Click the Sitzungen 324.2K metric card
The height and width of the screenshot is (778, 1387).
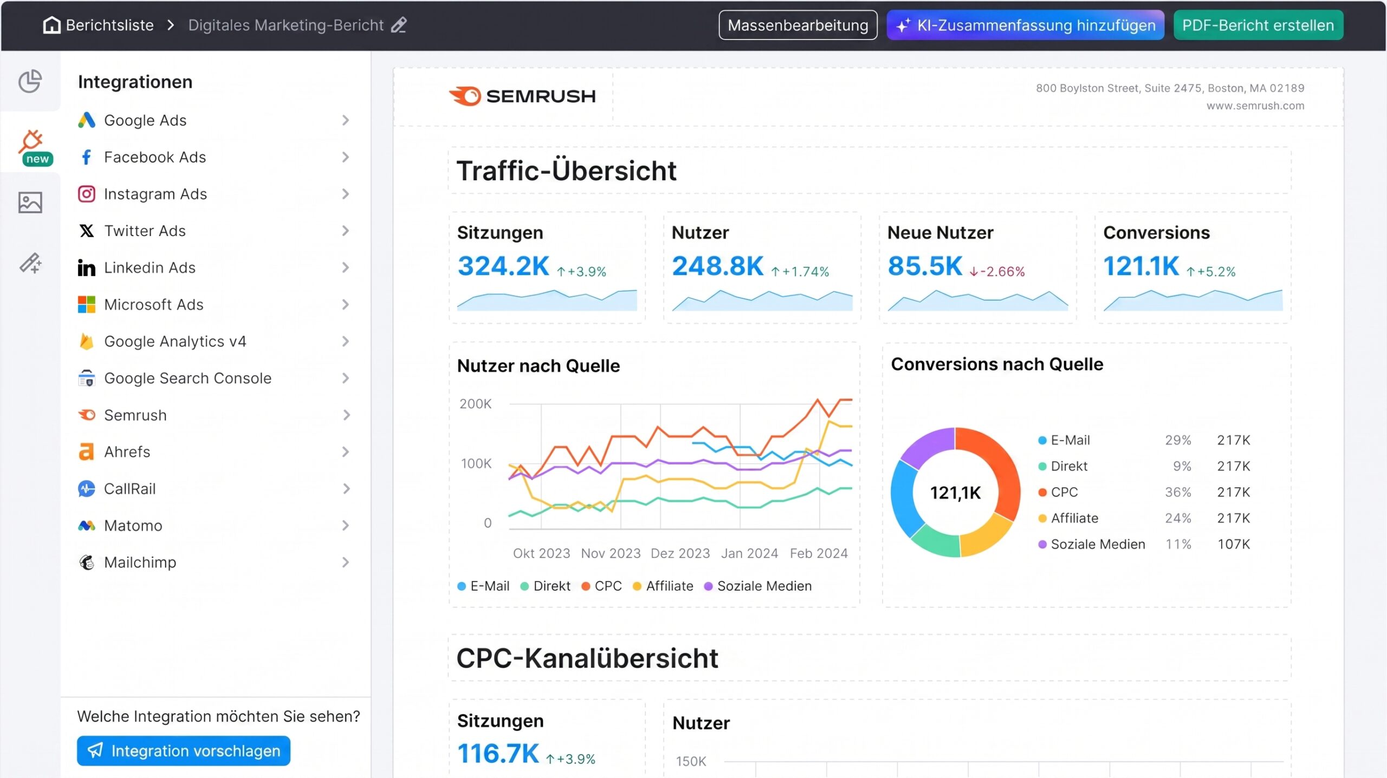547,268
